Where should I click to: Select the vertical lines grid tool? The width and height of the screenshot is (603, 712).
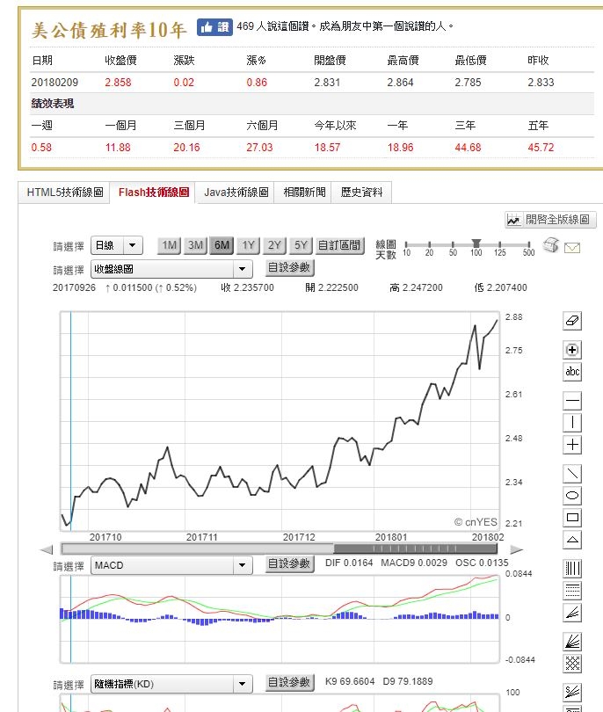pyautogui.click(x=572, y=569)
